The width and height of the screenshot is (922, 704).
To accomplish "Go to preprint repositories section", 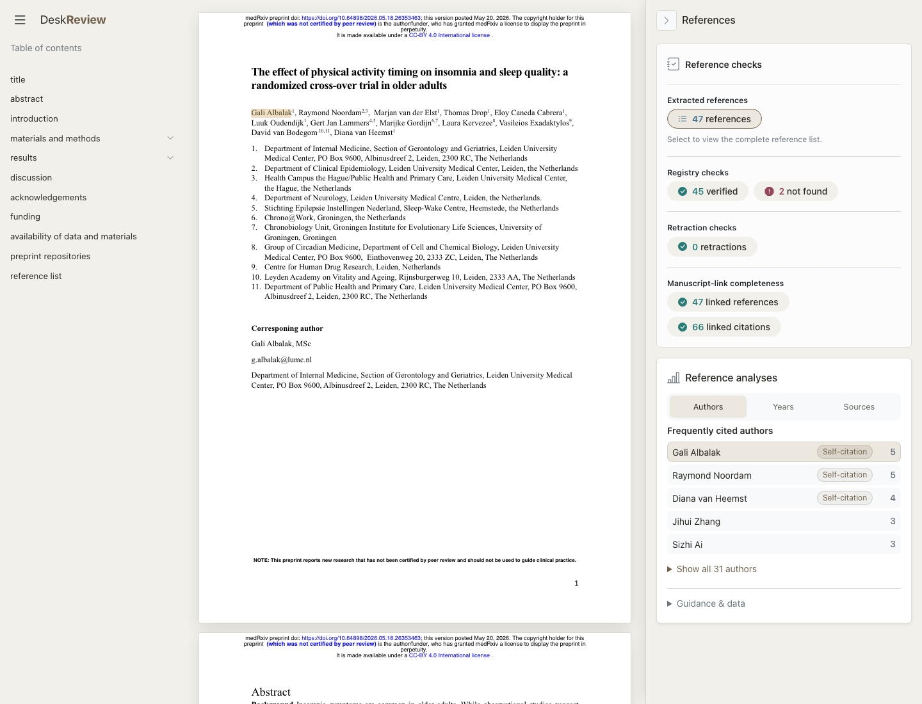I will click(x=51, y=257).
